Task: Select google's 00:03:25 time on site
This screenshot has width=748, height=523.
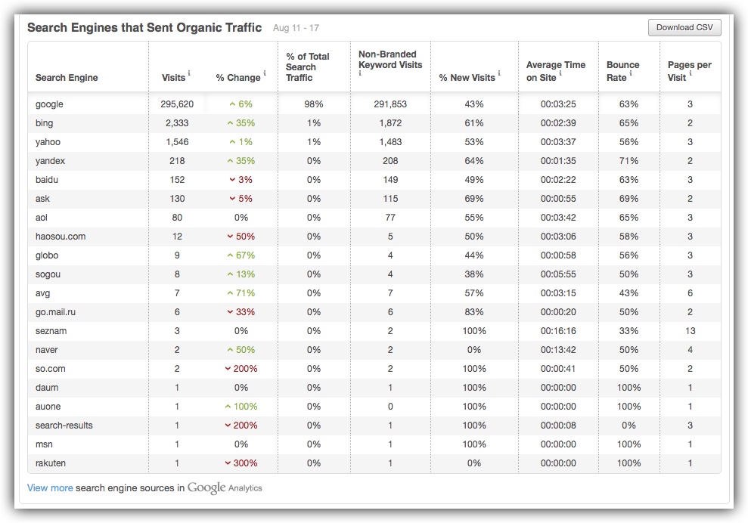Action: pos(558,104)
